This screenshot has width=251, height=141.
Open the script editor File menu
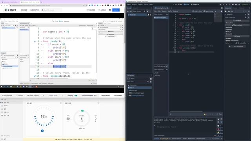[x=155, y=11]
